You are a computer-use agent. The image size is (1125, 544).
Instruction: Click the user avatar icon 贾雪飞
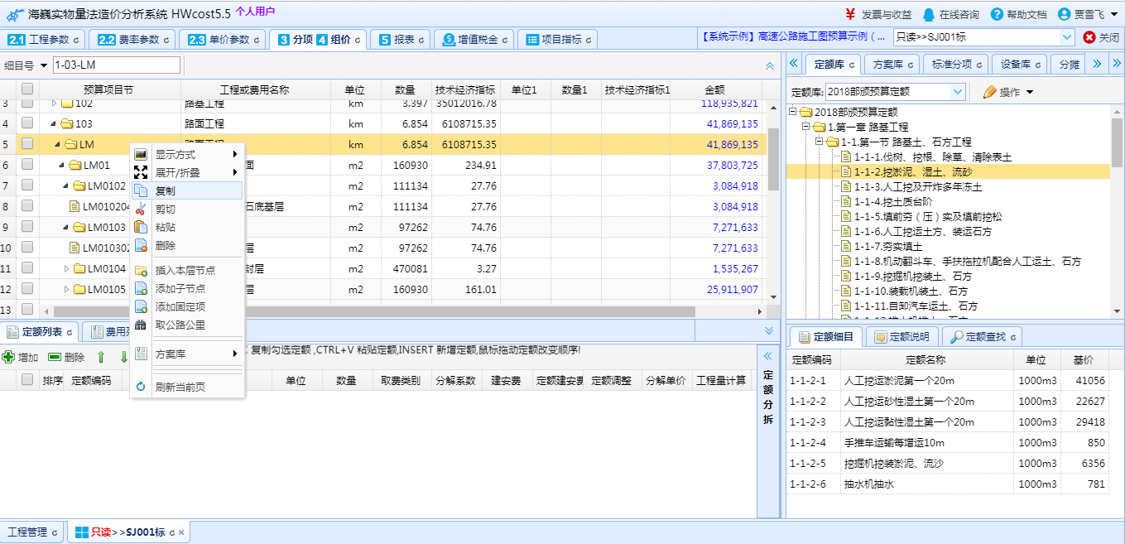(1065, 14)
